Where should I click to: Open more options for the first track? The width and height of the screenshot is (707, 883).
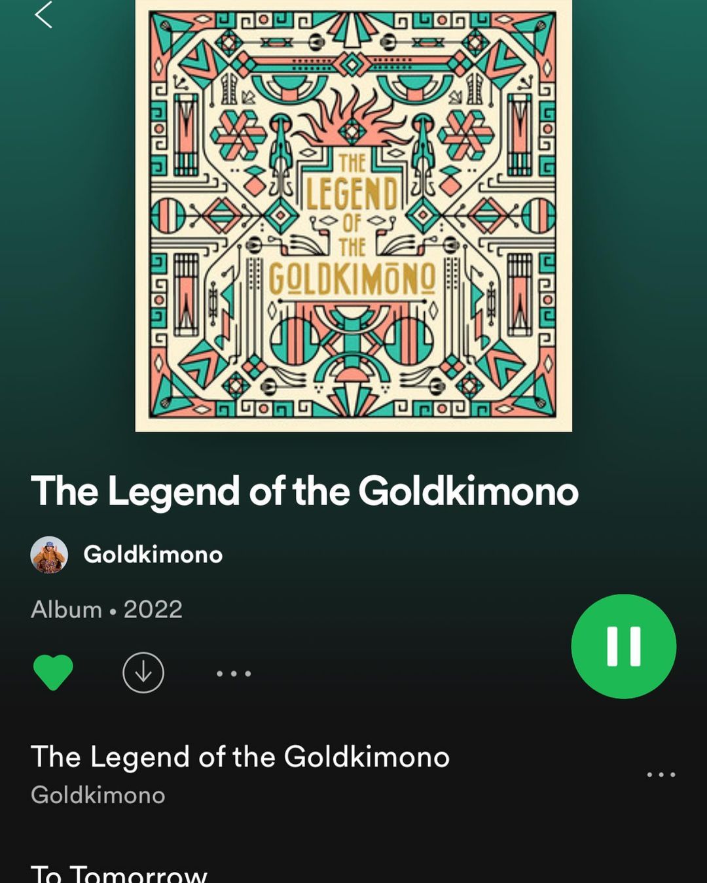(x=661, y=774)
